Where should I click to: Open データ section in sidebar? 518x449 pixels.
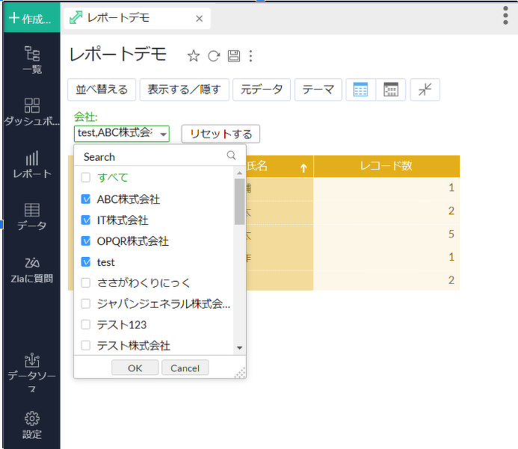pos(32,217)
